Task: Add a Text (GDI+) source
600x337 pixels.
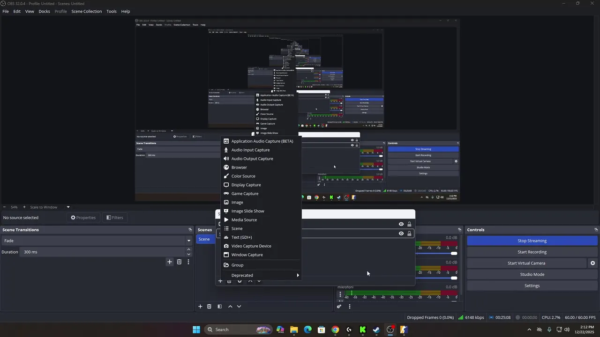Action: [x=261, y=237]
